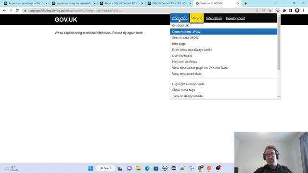Open the Info page entry
Viewport: 308px width, 173px height.
click(x=223, y=44)
